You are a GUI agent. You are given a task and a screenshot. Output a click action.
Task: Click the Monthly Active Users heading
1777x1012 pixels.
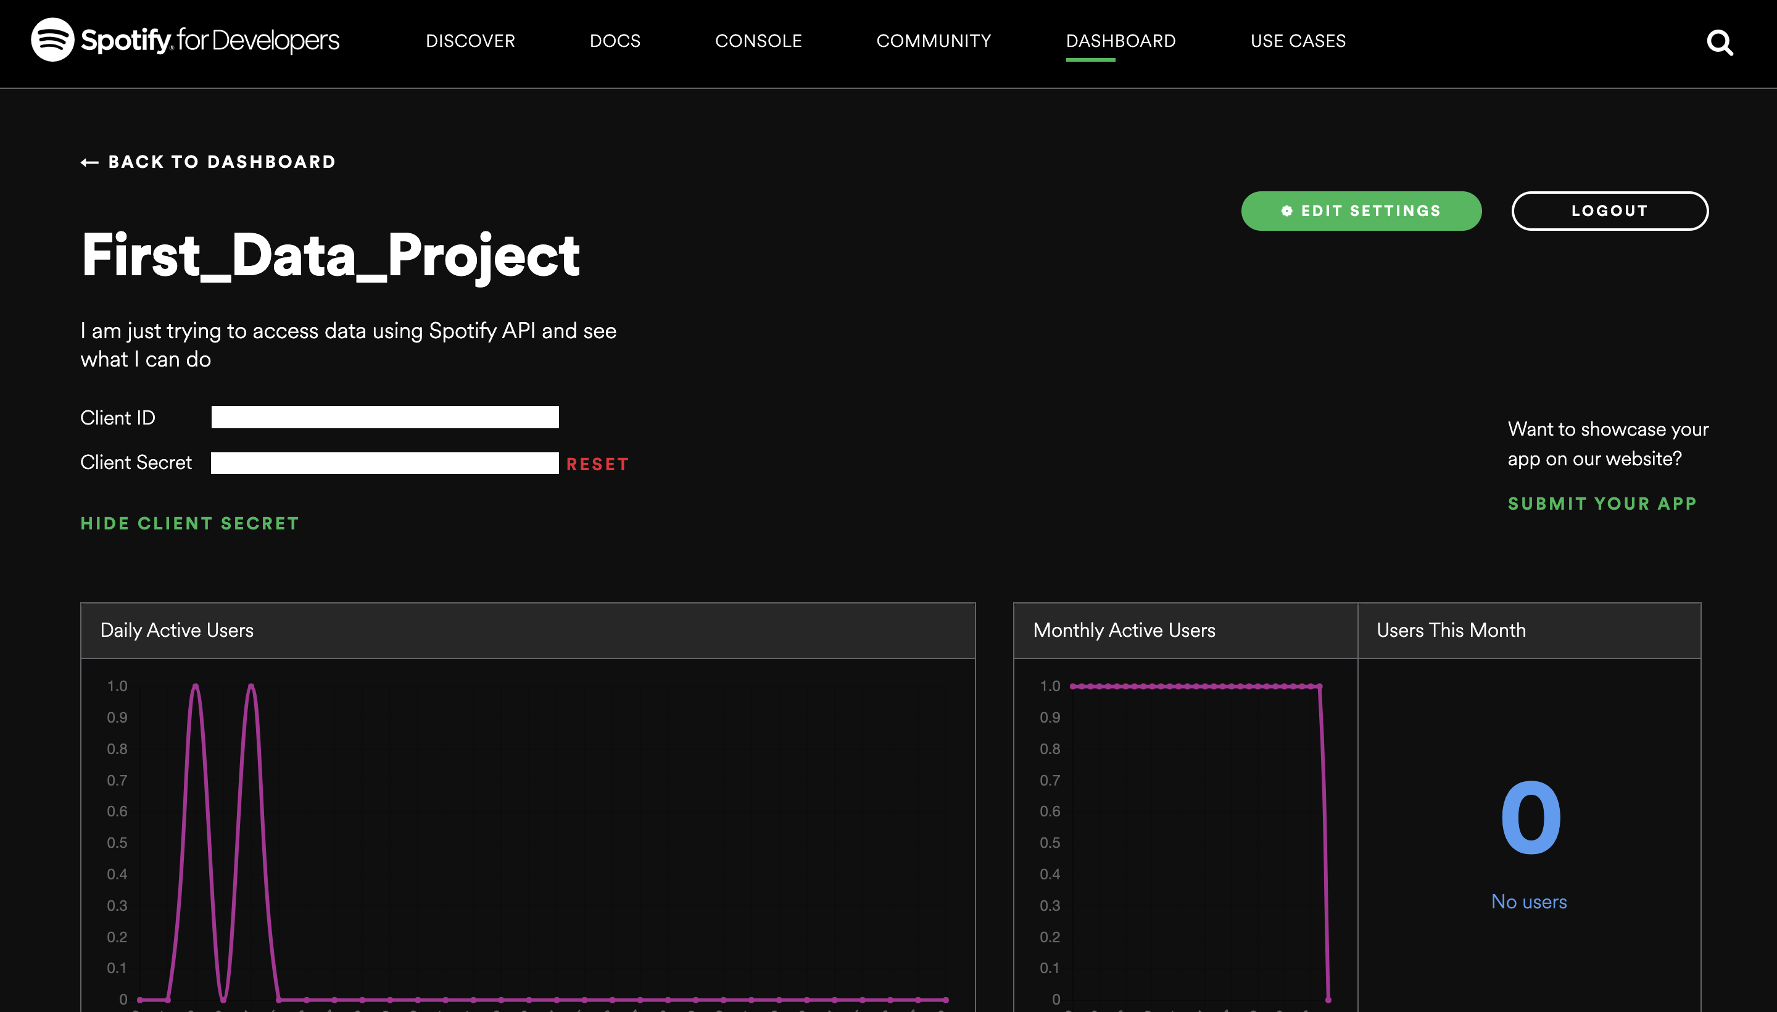(1124, 631)
